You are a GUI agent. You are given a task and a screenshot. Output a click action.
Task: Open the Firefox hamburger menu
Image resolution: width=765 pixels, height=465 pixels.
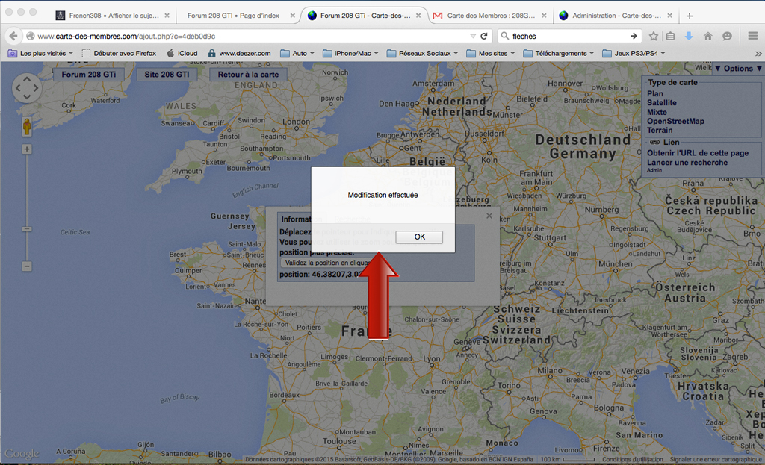(753, 36)
